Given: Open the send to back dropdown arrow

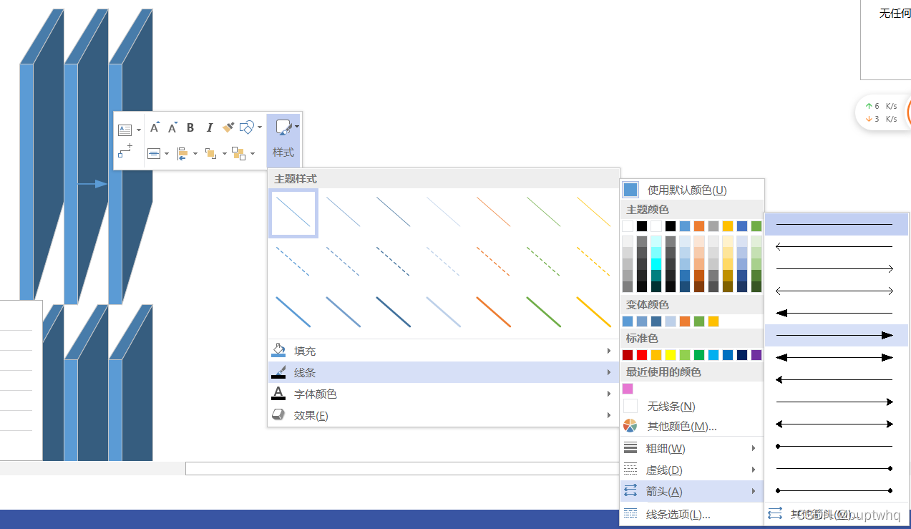Looking at the screenshot, I should (224, 153).
